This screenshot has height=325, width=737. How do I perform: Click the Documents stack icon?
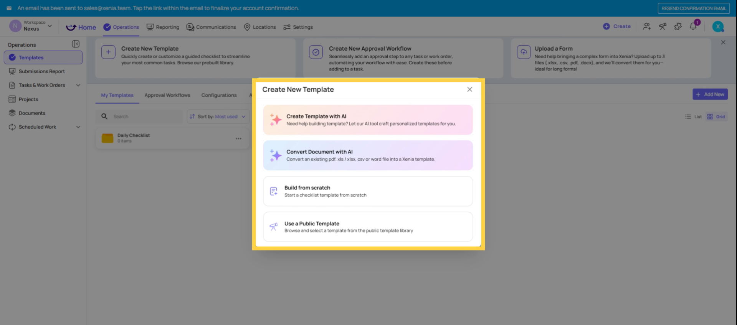12,113
